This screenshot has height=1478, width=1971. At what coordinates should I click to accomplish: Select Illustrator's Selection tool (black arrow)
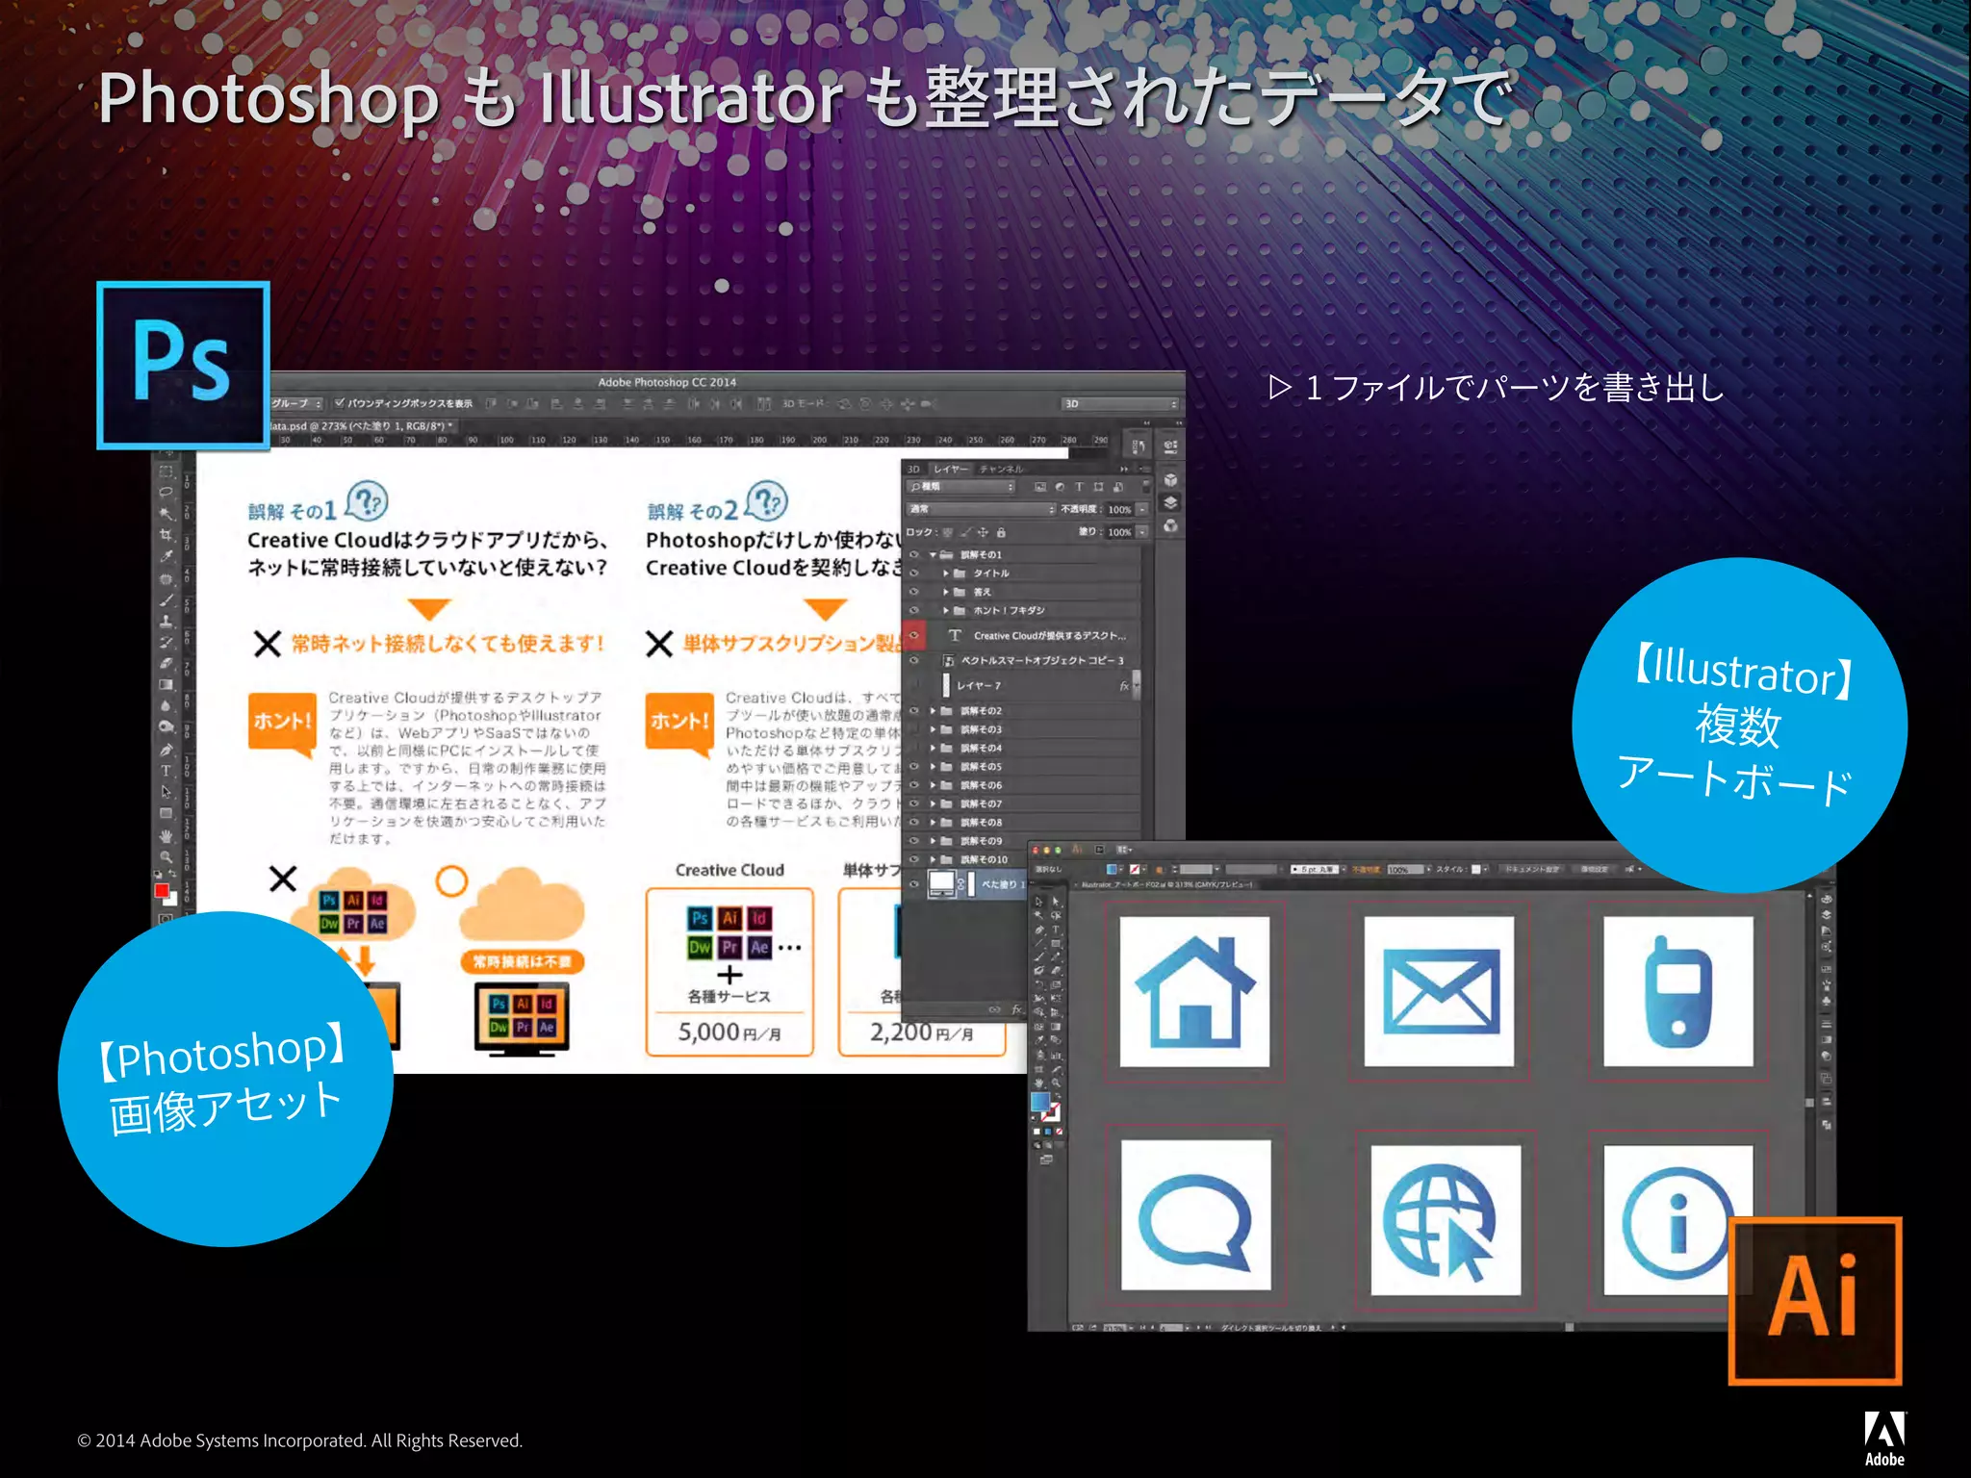(1038, 902)
